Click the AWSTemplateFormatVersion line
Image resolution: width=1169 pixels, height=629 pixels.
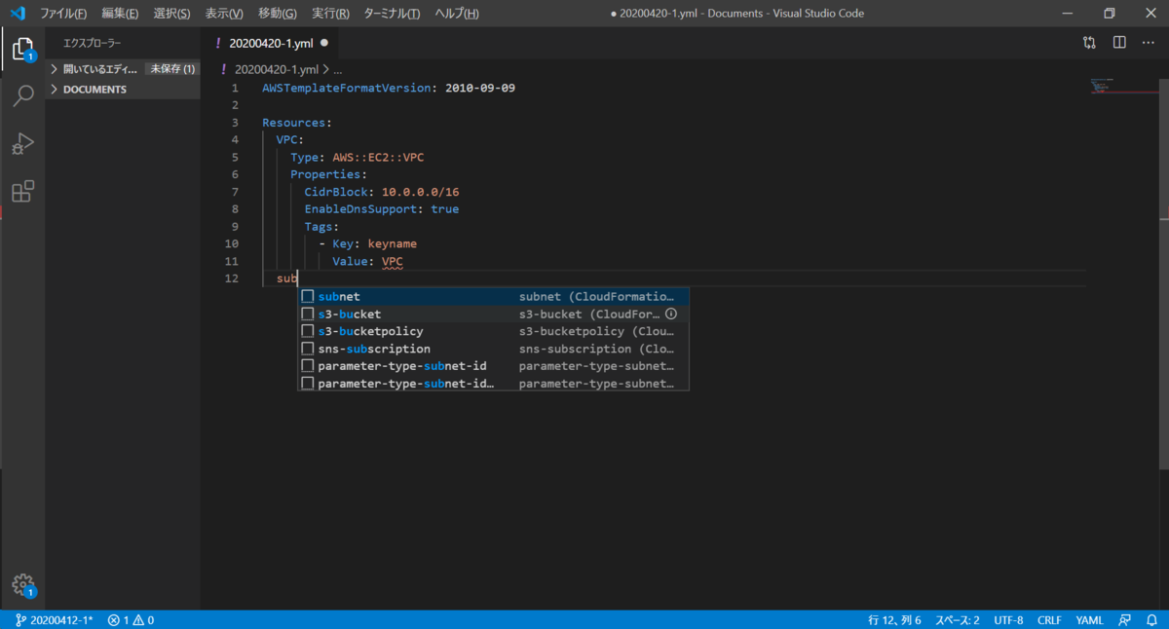[x=389, y=88]
